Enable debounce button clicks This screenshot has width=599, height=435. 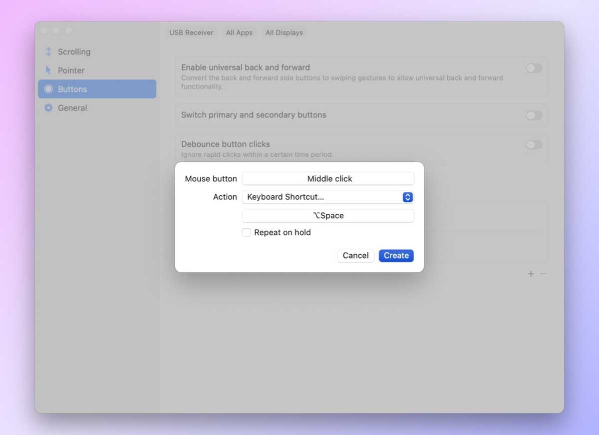coord(533,144)
